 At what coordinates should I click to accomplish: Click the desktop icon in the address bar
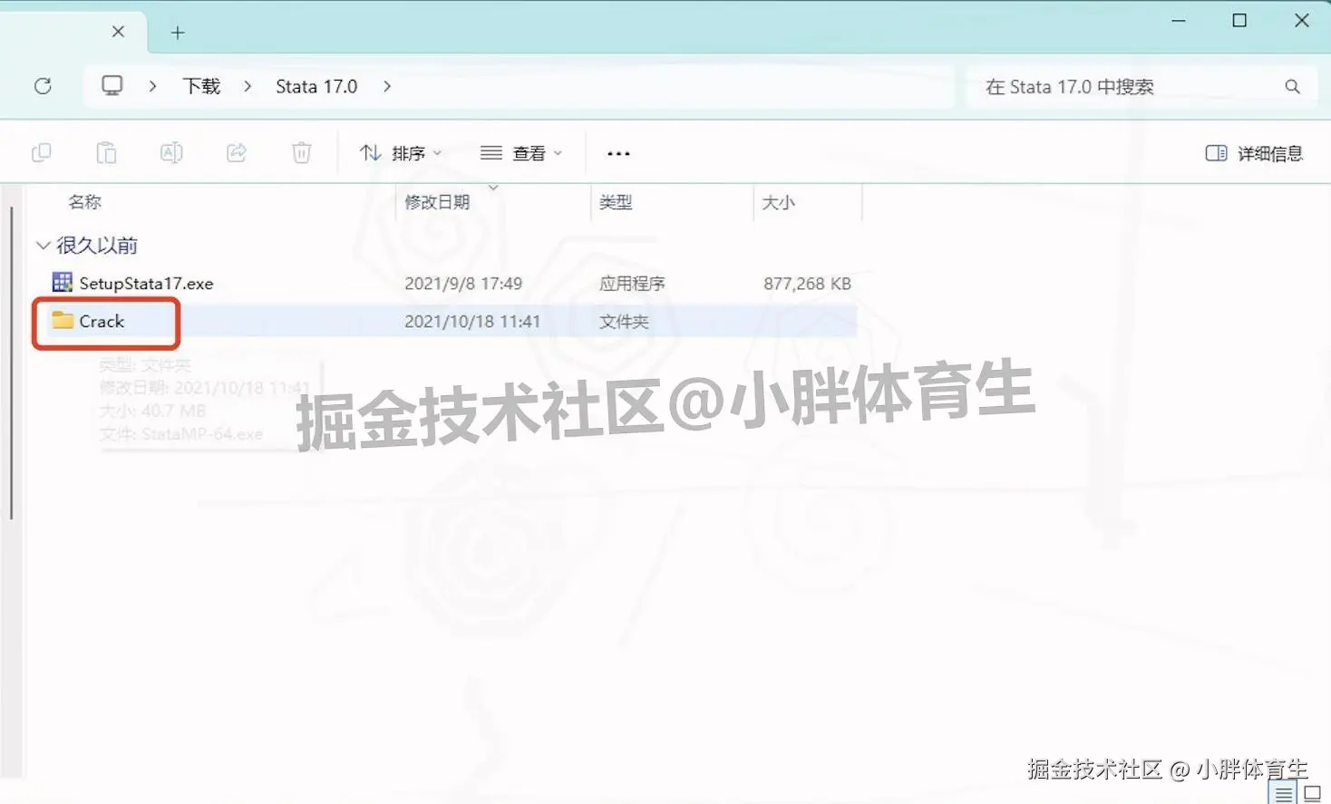pyautogui.click(x=111, y=84)
